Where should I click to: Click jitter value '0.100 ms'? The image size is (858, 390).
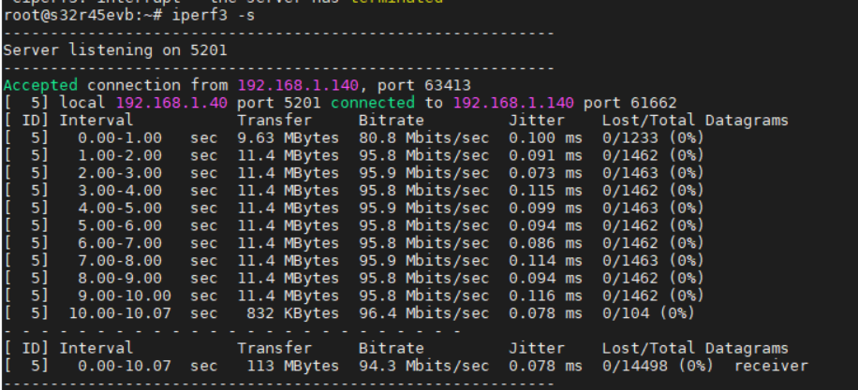[545, 137]
